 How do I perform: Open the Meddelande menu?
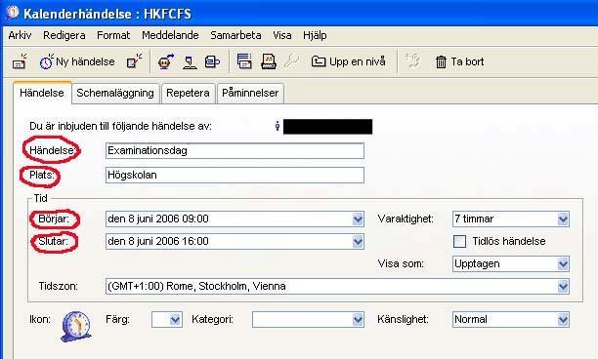point(170,35)
